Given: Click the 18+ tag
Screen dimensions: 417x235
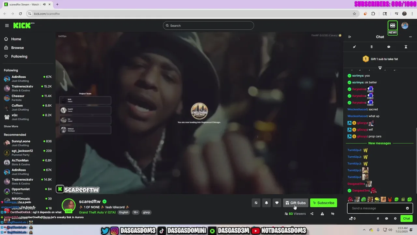Looking at the screenshot, I should (x=136, y=212).
